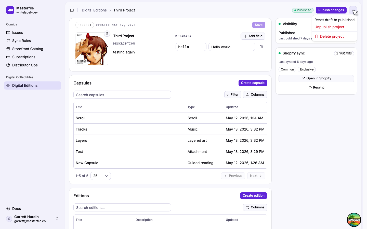The height and width of the screenshot is (229, 367).
Task: Focus the Search editions field
Action: pos(122,207)
